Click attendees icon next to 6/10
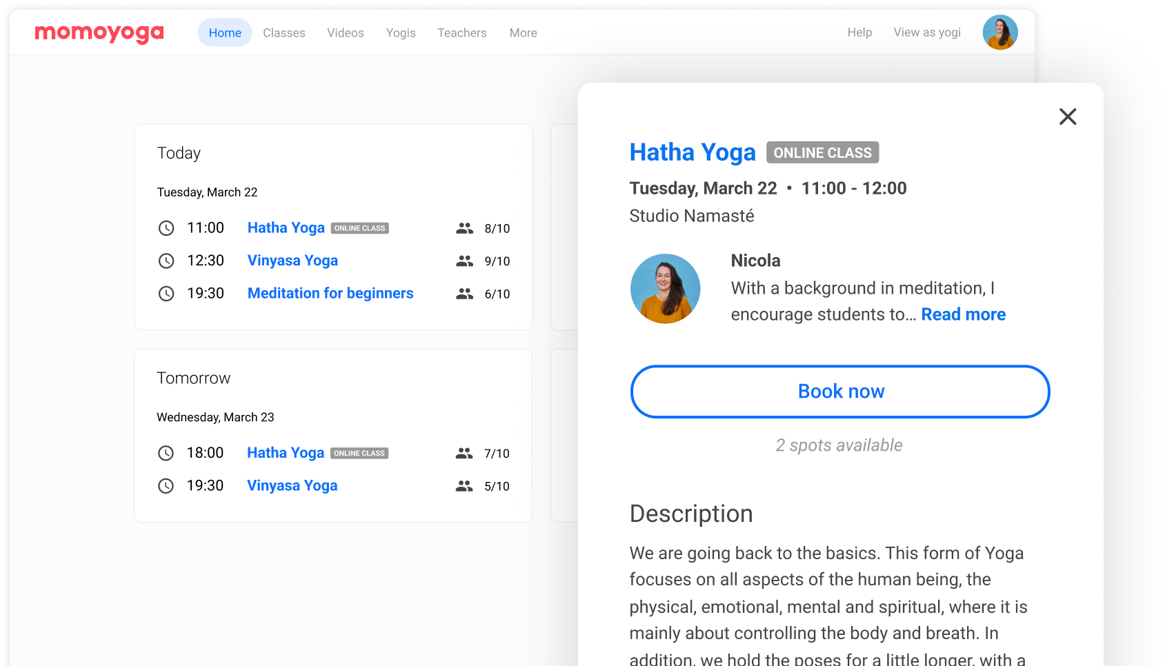1174x666 pixels. (x=464, y=294)
